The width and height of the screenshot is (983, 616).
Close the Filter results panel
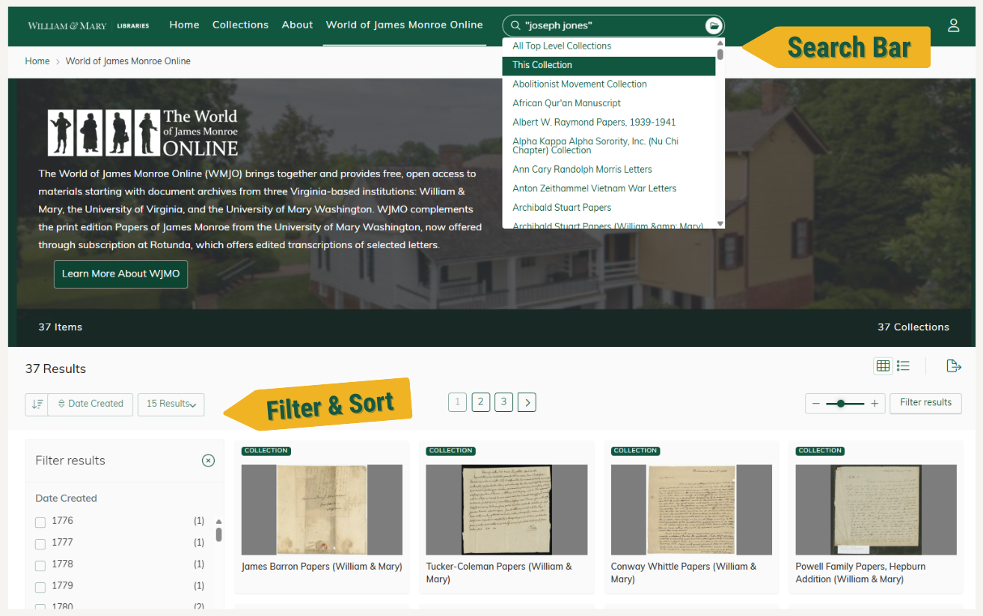[x=208, y=461]
